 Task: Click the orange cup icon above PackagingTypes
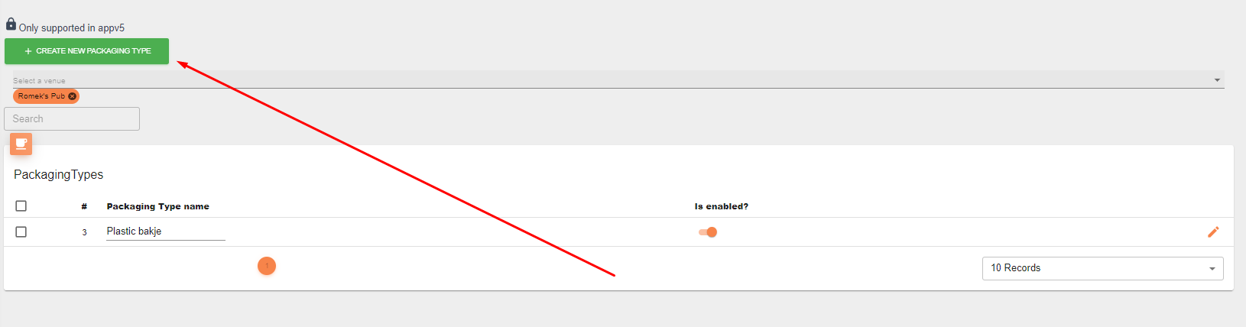(x=21, y=144)
